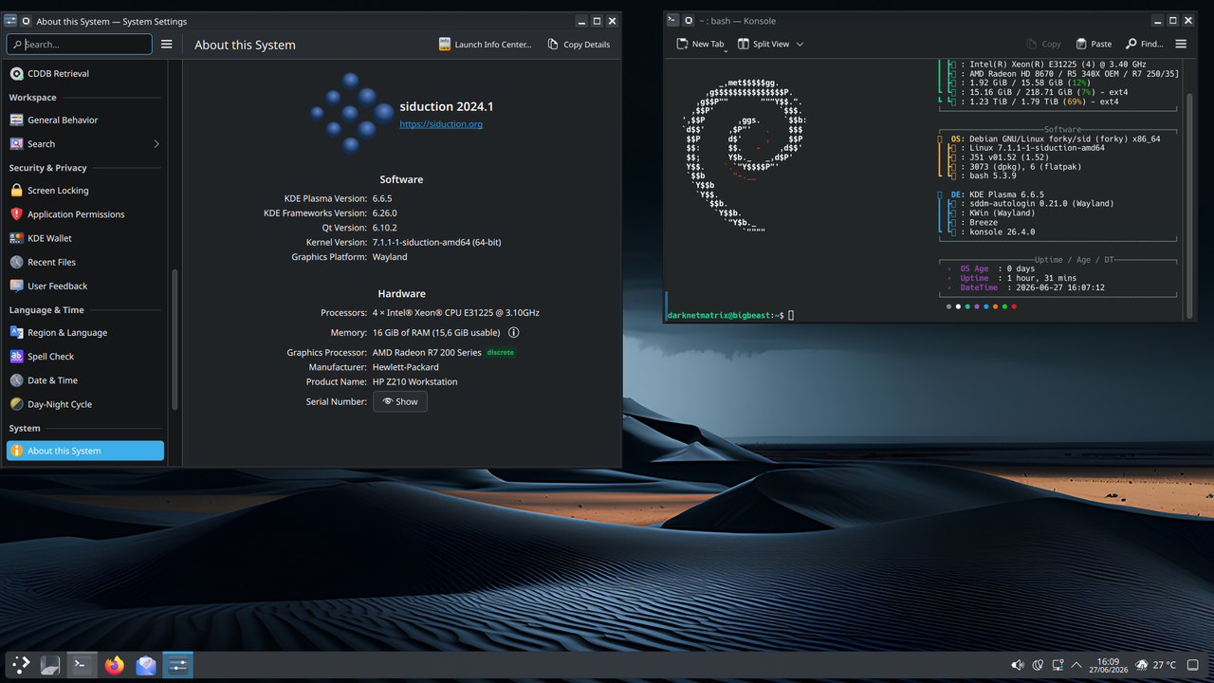Click the terminal prompt line in Konsole

(730, 315)
